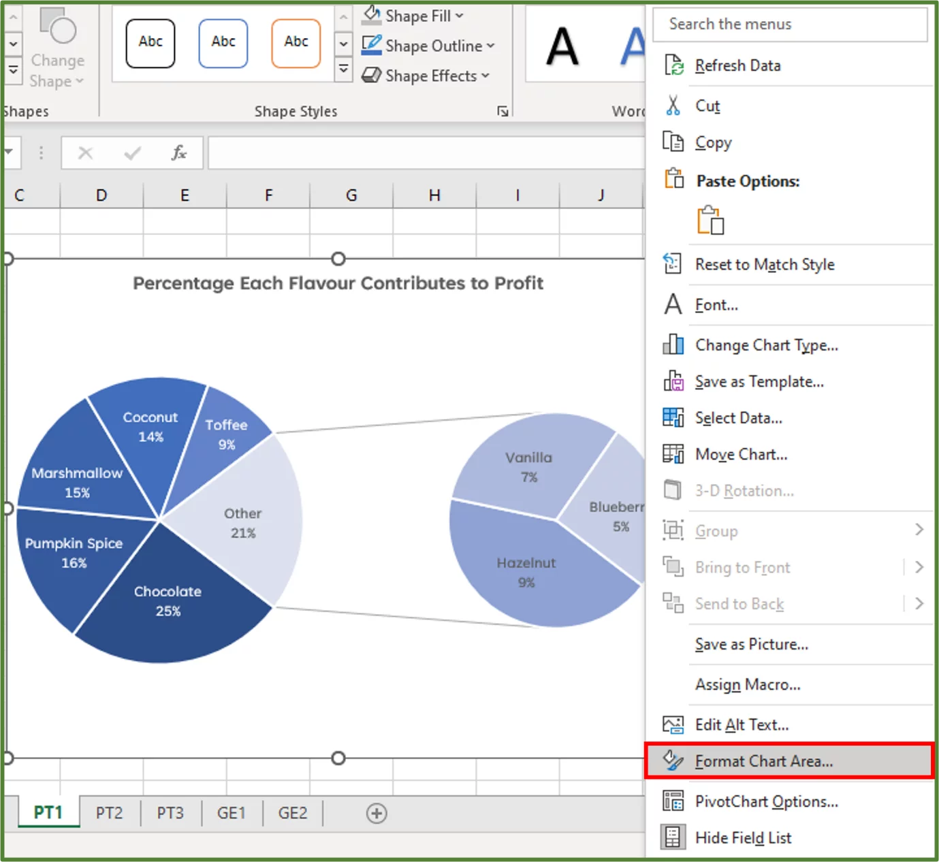The image size is (939, 862).
Task: Expand the Bring to Front submenu arrow
Action: pos(920,566)
